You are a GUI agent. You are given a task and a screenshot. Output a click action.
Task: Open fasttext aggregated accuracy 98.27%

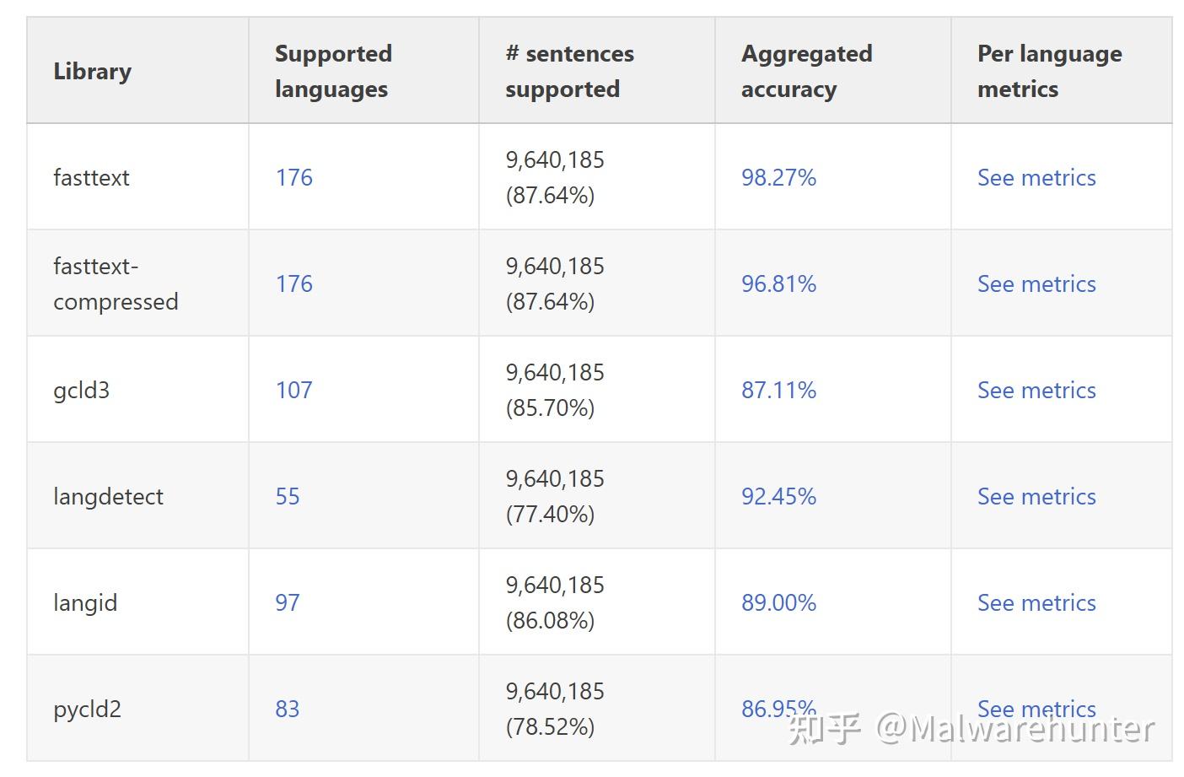pos(778,177)
